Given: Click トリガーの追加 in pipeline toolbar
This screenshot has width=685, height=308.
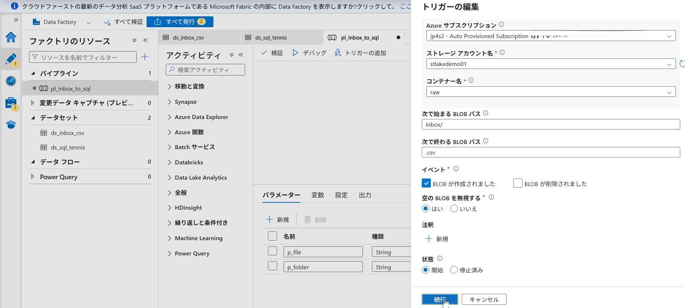Looking at the screenshot, I should point(360,53).
